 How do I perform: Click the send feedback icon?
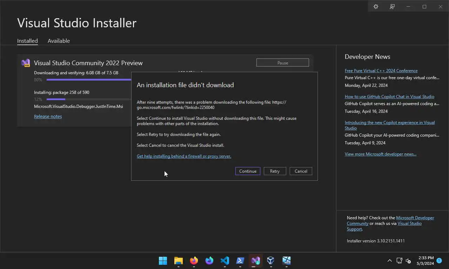pyautogui.click(x=392, y=7)
